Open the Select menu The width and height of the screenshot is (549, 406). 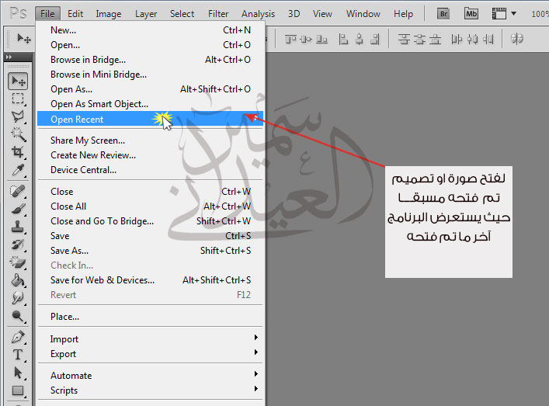[182, 14]
